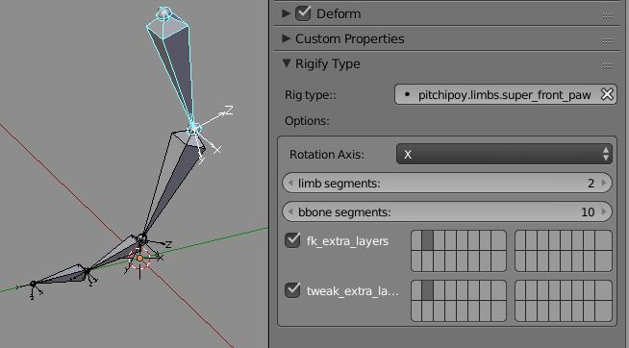Increase limb segments with the right arrow
Screen dimensions: 629x348
tap(604, 184)
